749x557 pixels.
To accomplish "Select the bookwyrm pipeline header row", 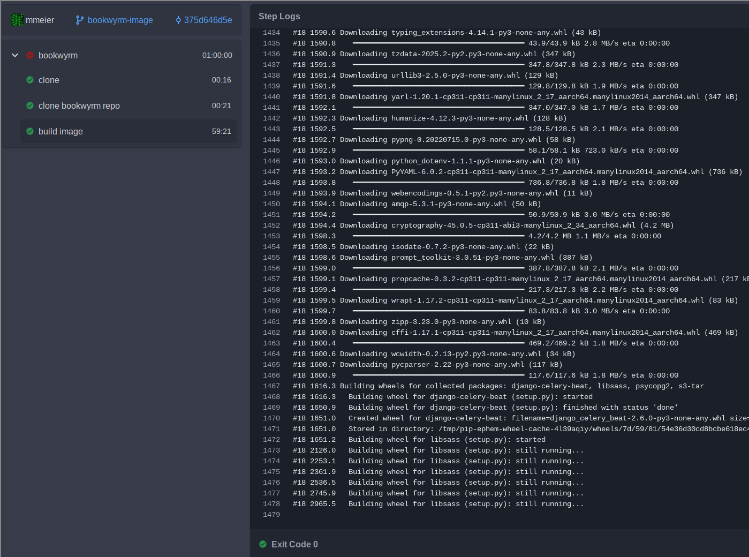I will coord(59,55).
